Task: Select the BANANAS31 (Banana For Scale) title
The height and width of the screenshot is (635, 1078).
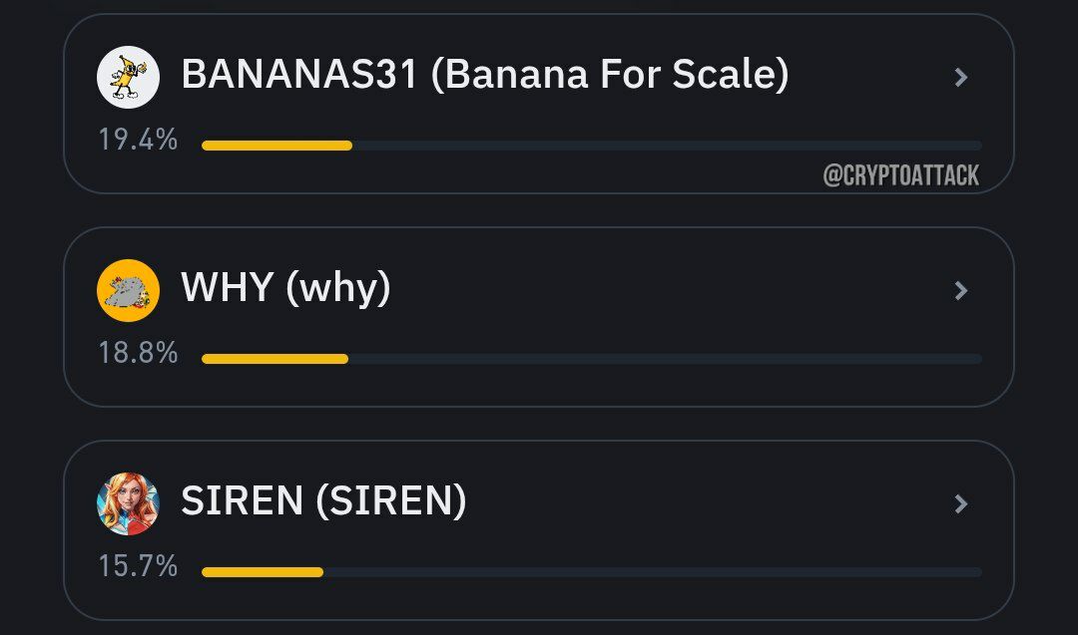Action: pos(485,74)
